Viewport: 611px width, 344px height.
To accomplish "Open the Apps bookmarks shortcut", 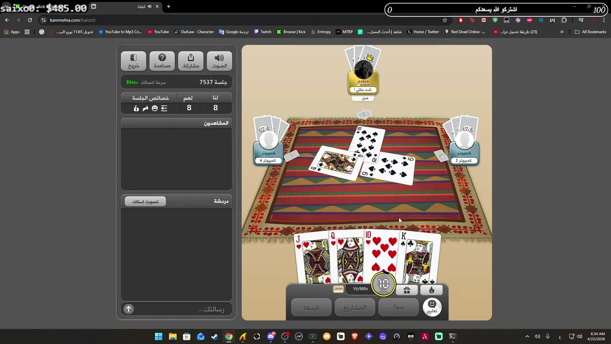I will click(11, 32).
